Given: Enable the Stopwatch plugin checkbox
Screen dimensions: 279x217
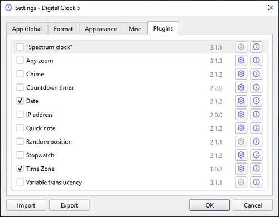Looking at the screenshot, I should pyautogui.click(x=20, y=155).
